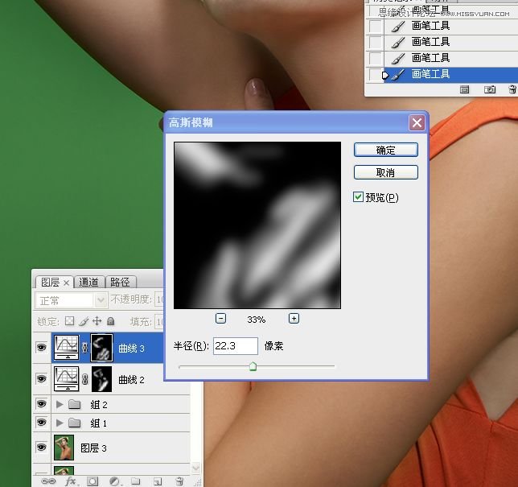Click Layers panel scrollbar down arrow
This screenshot has height=487, width=518.
[195, 468]
